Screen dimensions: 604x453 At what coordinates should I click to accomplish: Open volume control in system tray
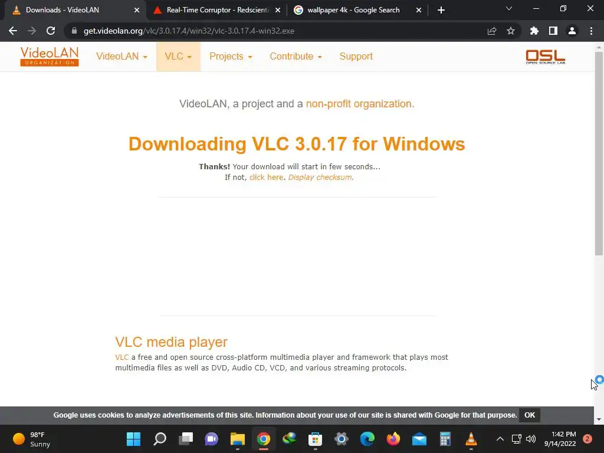pos(531,439)
